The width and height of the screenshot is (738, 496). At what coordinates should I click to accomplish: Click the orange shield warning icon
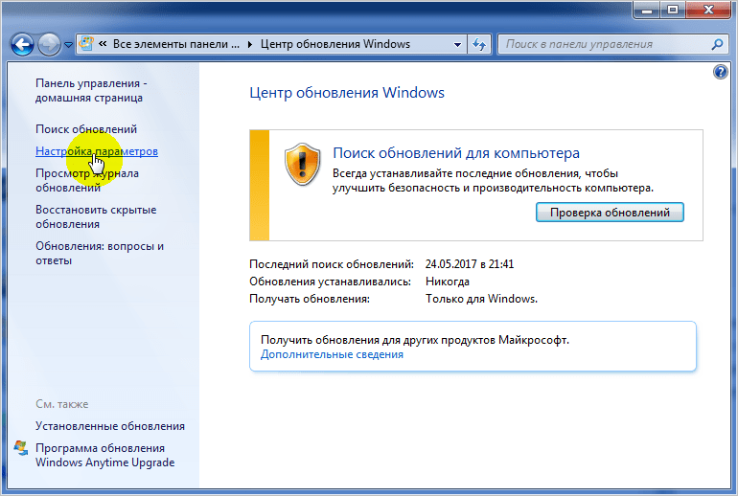tap(302, 165)
